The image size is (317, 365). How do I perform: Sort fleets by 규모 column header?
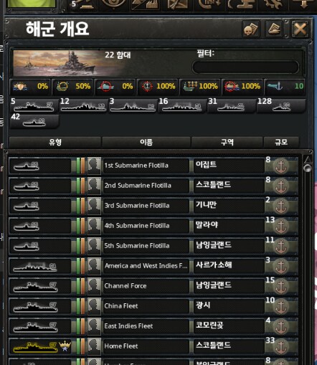tap(281, 143)
